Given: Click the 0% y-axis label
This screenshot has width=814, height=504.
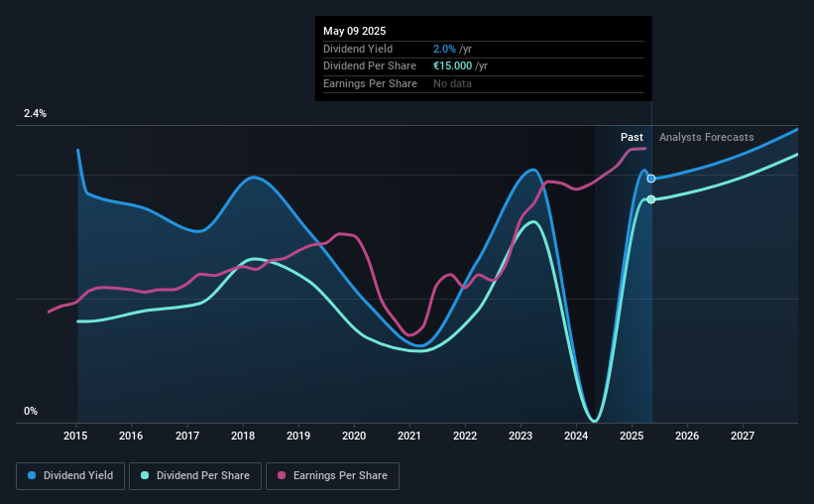Looking at the screenshot, I should tap(31, 411).
